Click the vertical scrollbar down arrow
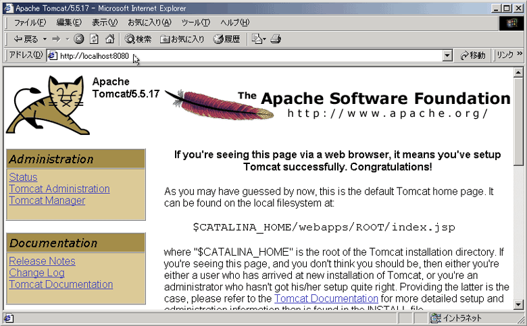The image size is (527, 326). click(518, 304)
